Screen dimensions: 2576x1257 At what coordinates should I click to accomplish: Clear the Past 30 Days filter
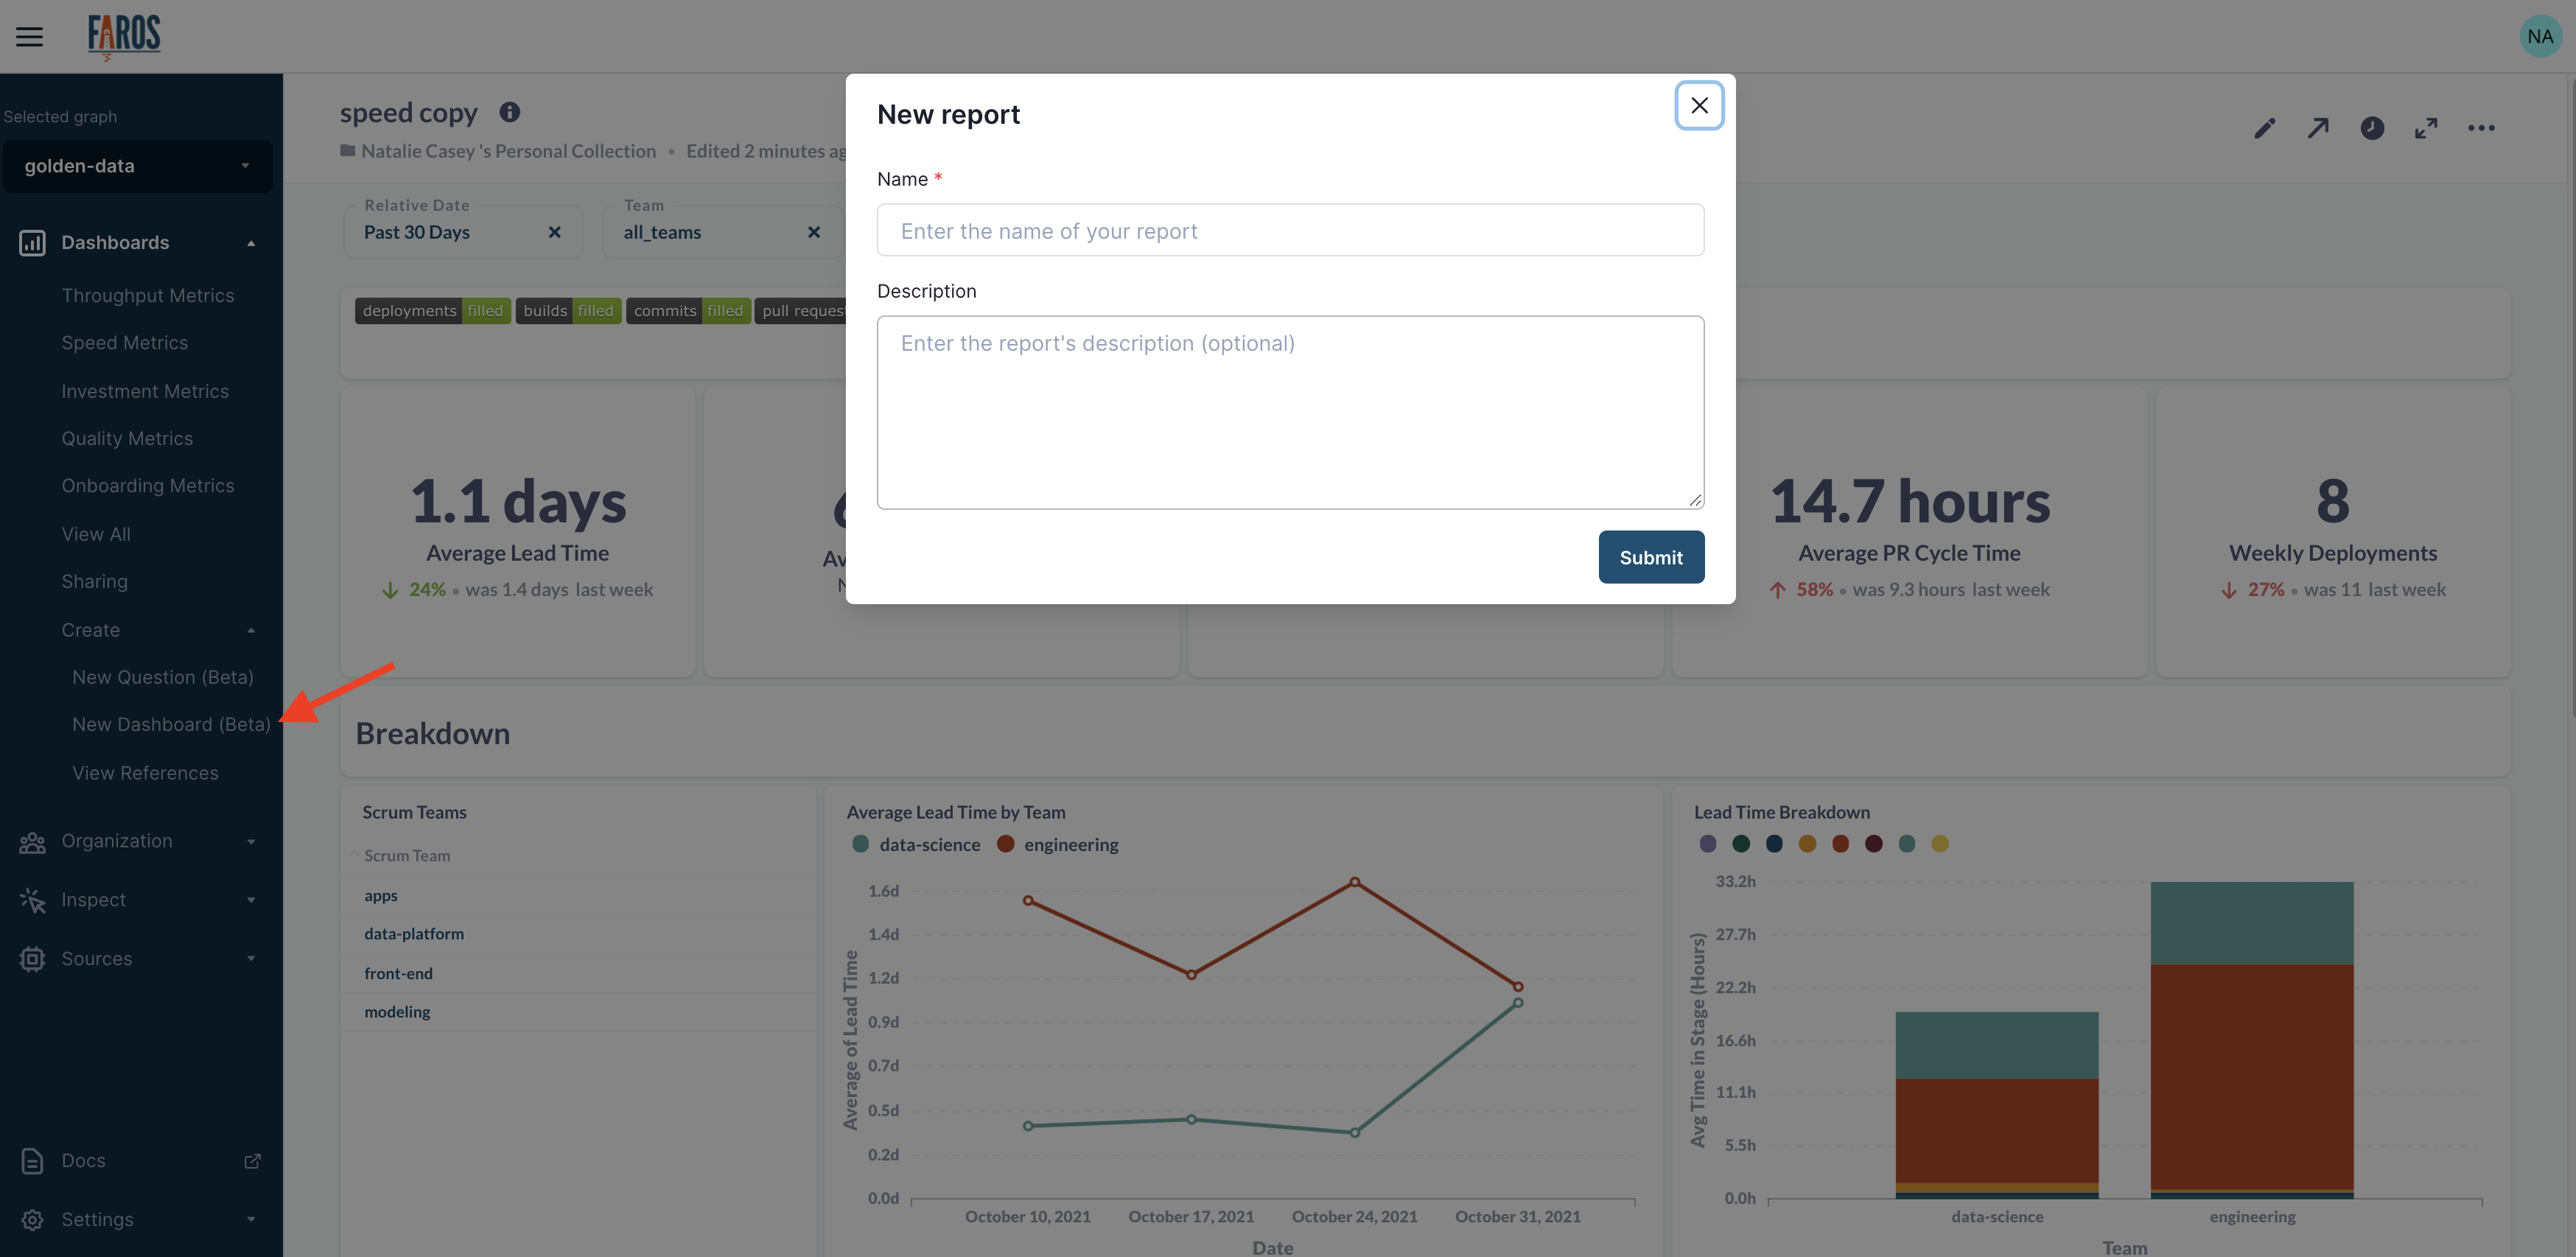coord(554,232)
